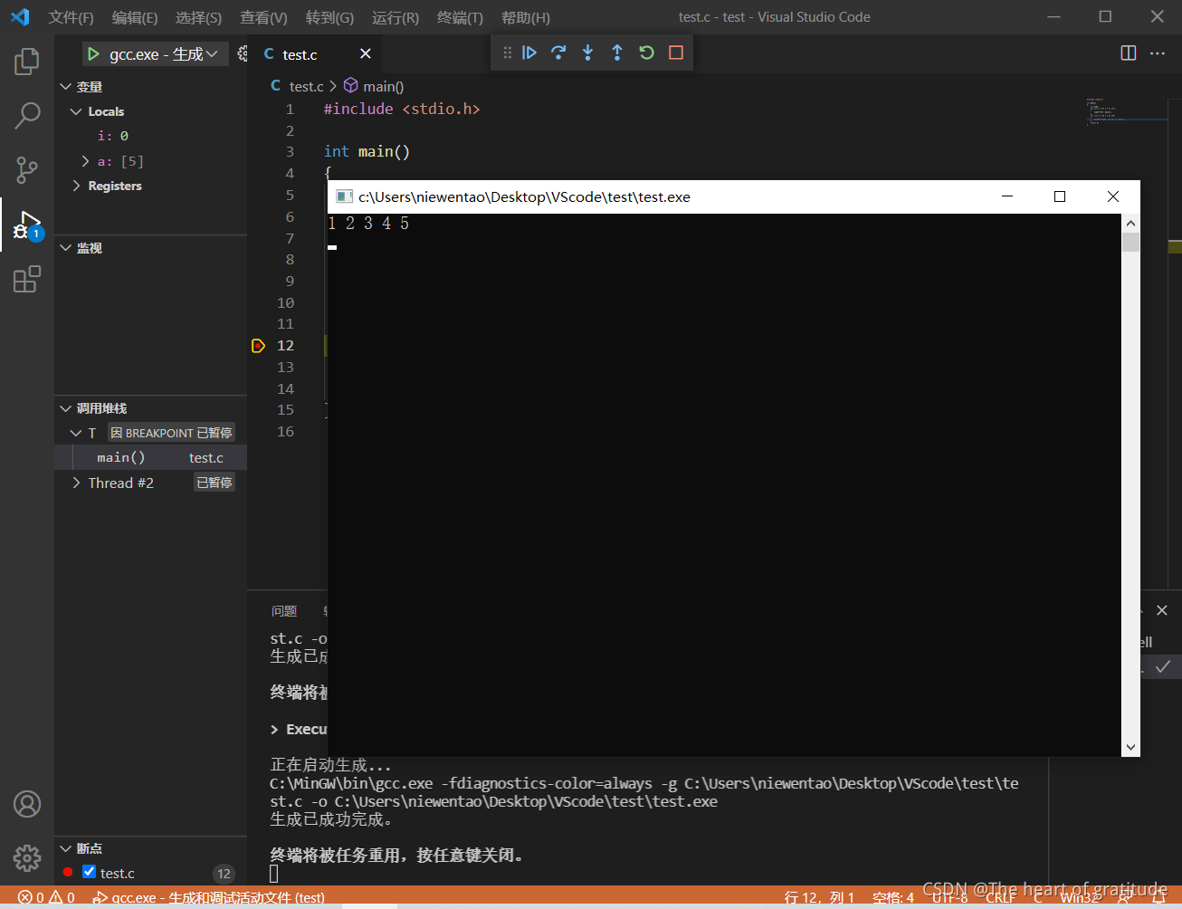The height and width of the screenshot is (909, 1182).
Task: Open the 终端(T) menu
Action: (x=460, y=17)
